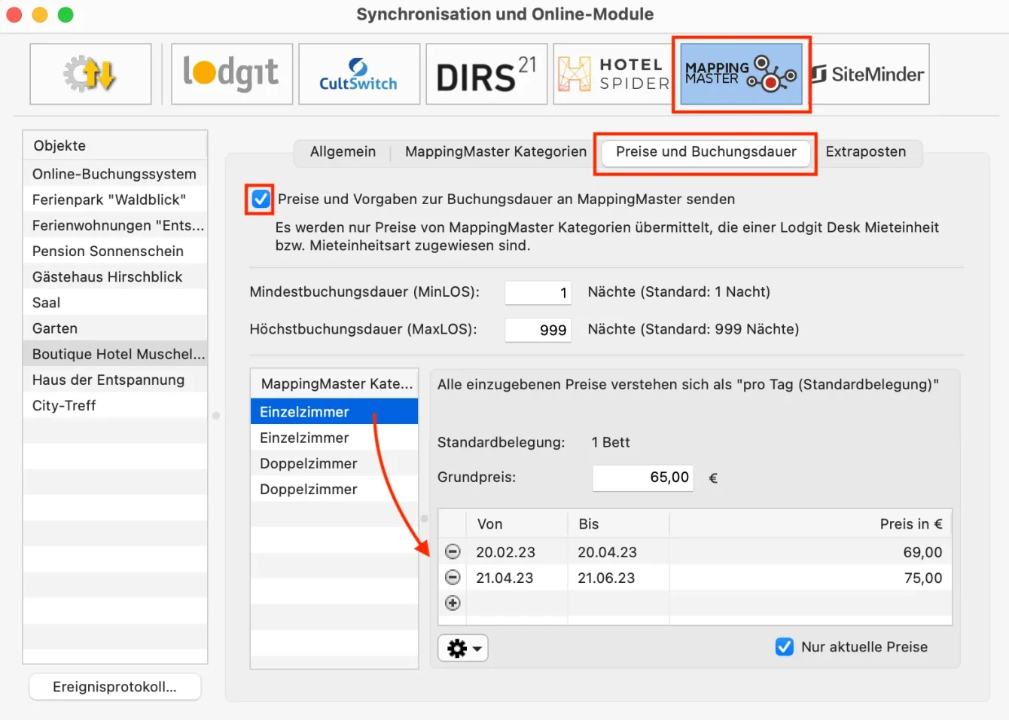Select the unhighlighted Einzelzimmer category row
The width and height of the screenshot is (1009, 720).
[x=334, y=438]
